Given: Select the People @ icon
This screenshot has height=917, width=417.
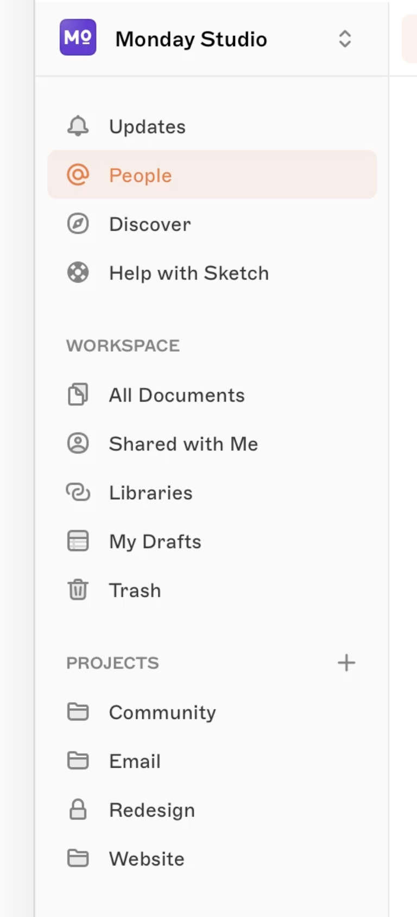Looking at the screenshot, I should [x=78, y=175].
